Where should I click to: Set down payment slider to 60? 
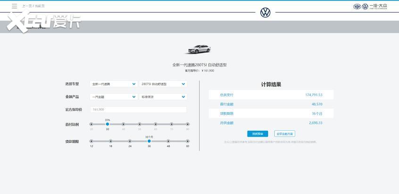click(x=156, y=124)
